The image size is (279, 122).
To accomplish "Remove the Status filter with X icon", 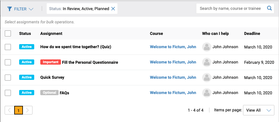I will coord(113,9).
